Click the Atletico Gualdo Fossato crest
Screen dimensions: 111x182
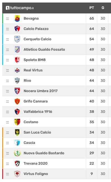point(17,50)
